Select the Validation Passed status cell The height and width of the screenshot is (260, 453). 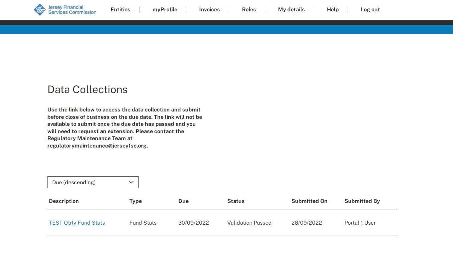tap(249, 223)
